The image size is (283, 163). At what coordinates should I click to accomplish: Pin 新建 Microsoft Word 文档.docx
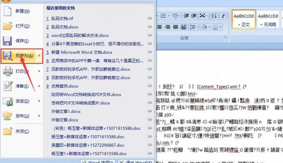point(149,52)
